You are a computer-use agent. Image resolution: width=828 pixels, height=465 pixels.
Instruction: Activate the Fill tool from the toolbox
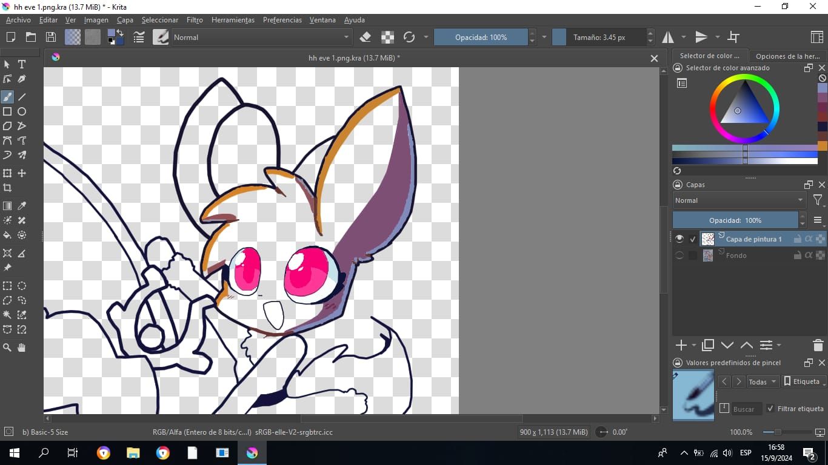point(7,236)
